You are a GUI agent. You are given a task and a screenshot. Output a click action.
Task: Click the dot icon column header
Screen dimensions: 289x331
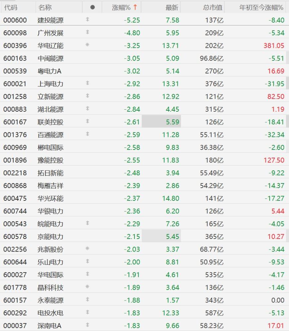[x=92, y=7]
